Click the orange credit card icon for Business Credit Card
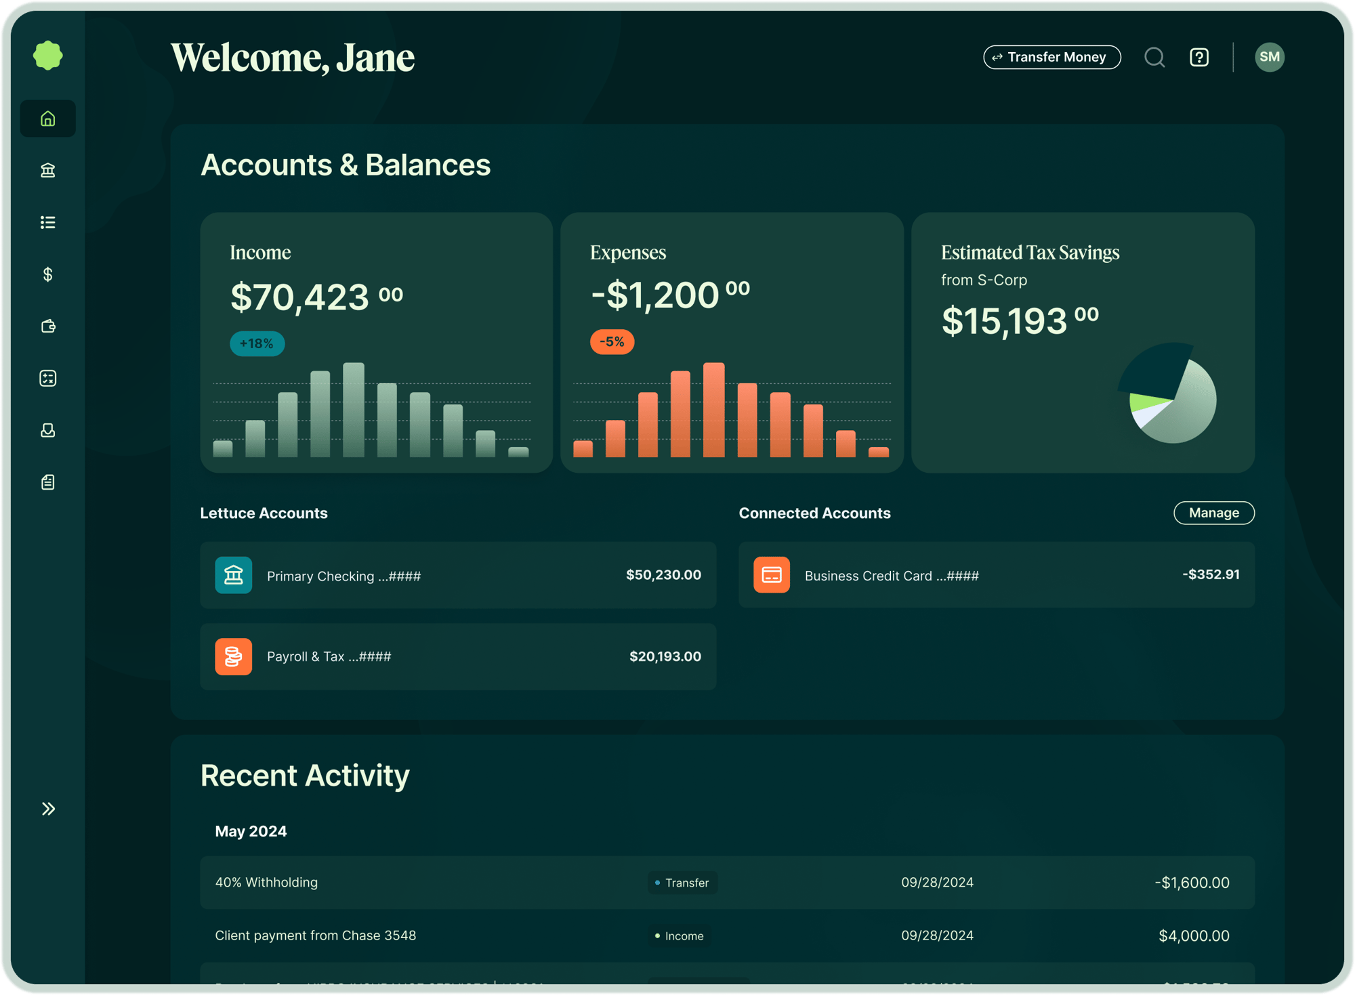Screen dimensions: 1355x995 [x=772, y=575]
